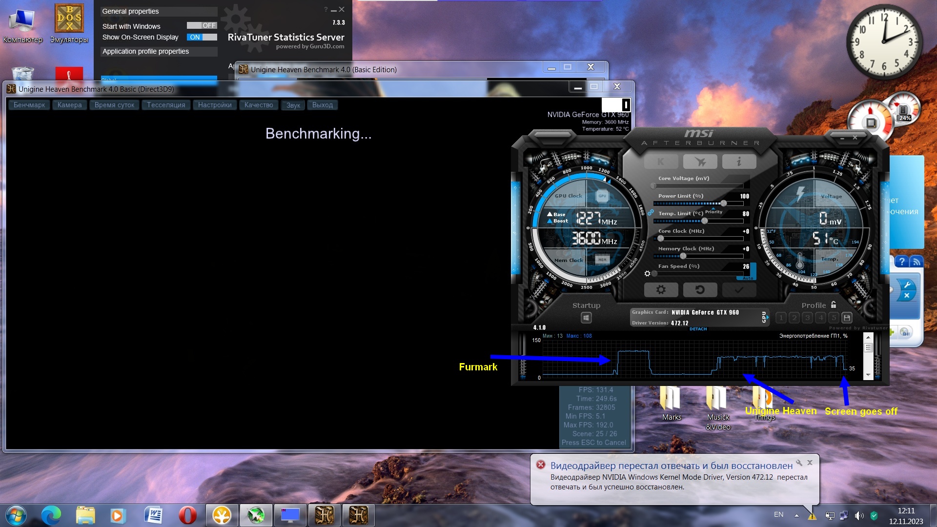Click the DETACH link under driver version

pos(698,329)
